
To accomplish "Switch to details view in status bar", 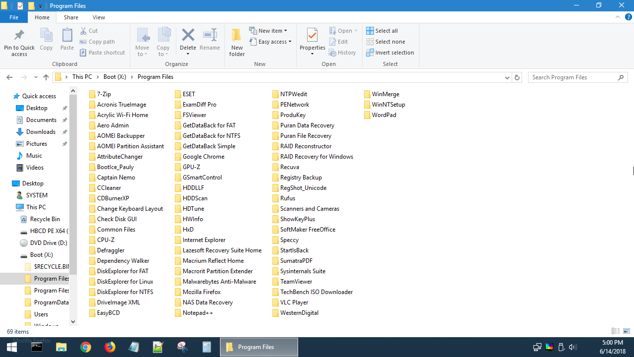I will [x=615, y=331].
